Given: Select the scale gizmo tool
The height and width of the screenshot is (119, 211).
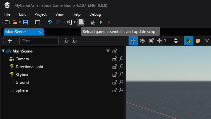Looking at the screenshot, I should click(151, 41).
